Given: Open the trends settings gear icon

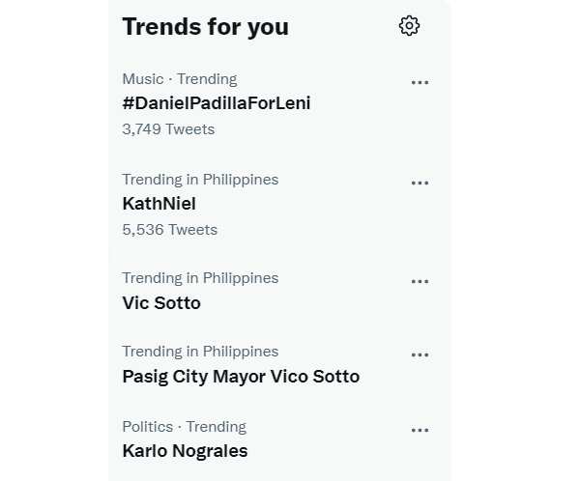Looking at the screenshot, I should pos(409,26).
